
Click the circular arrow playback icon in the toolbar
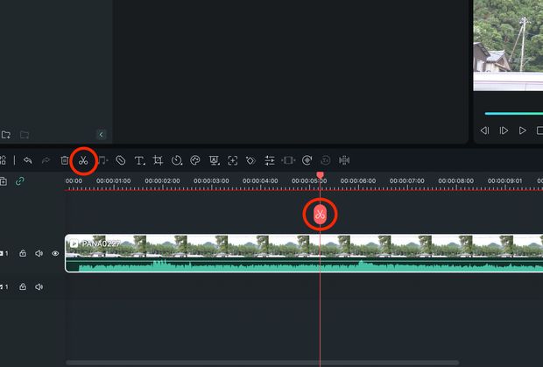[x=307, y=160]
